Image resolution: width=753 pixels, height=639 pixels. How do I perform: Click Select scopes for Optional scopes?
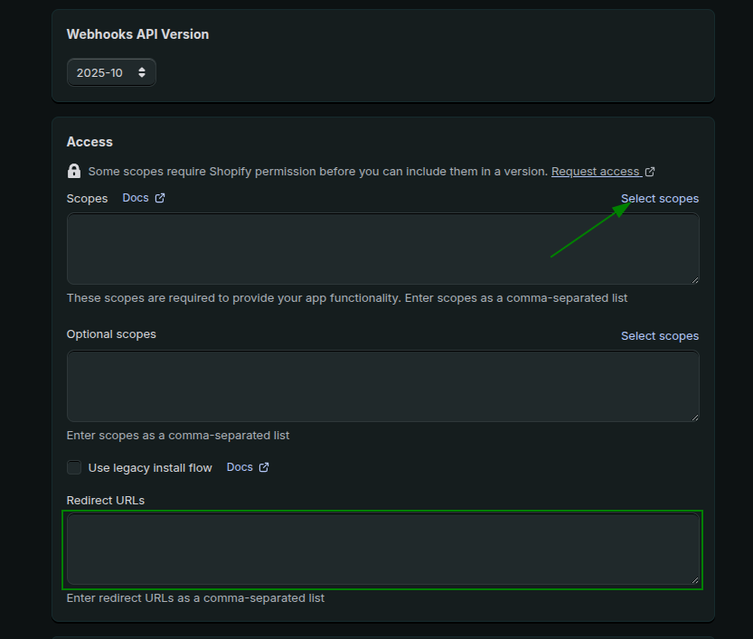pos(660,335)
